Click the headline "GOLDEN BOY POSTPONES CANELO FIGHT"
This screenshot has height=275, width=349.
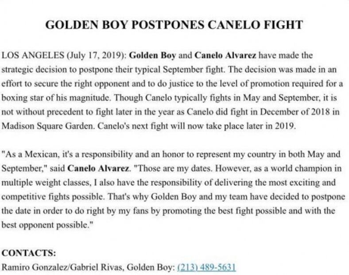[174, 25]
